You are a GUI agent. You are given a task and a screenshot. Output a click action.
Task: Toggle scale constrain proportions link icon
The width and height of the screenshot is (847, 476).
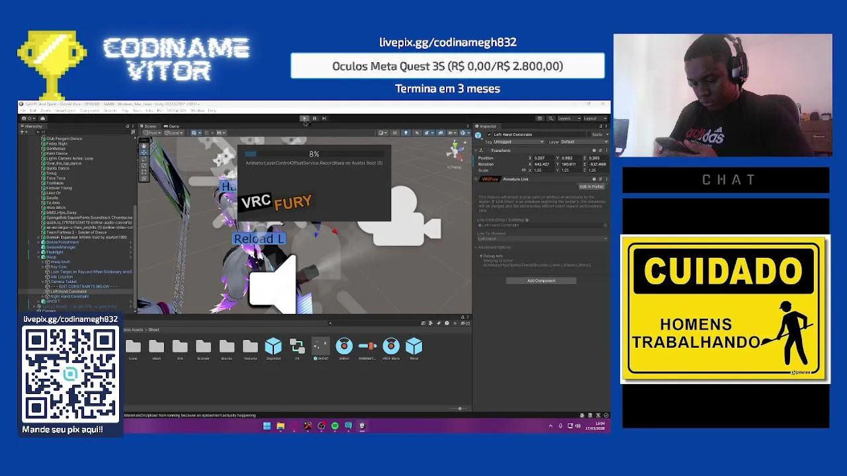524,170
